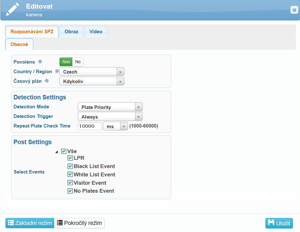Set Povoleno toggle to Ne
The image size is (300, 232).
78,62
